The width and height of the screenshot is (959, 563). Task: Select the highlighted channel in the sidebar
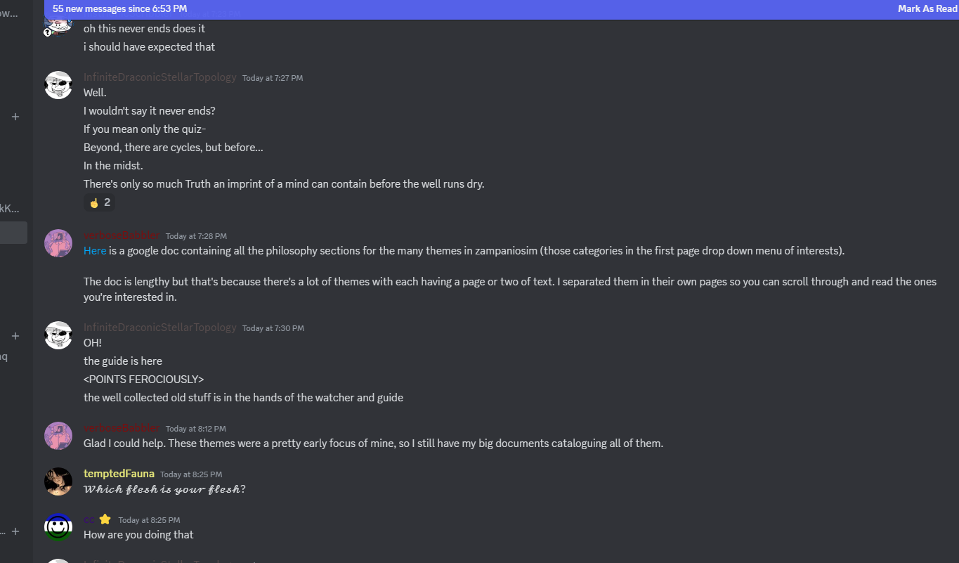13,233
